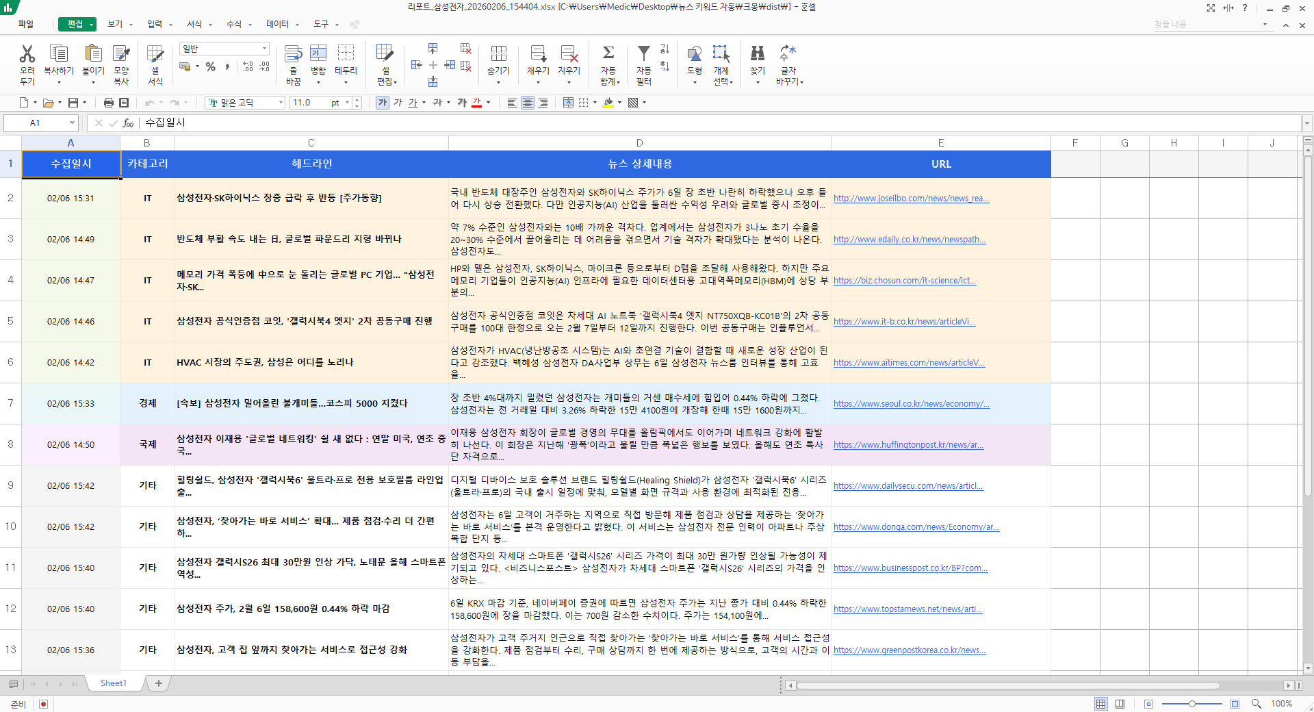1314x712 pixels.
Task: Open the fill color dropdown arrow
Action: coord(620,103)
